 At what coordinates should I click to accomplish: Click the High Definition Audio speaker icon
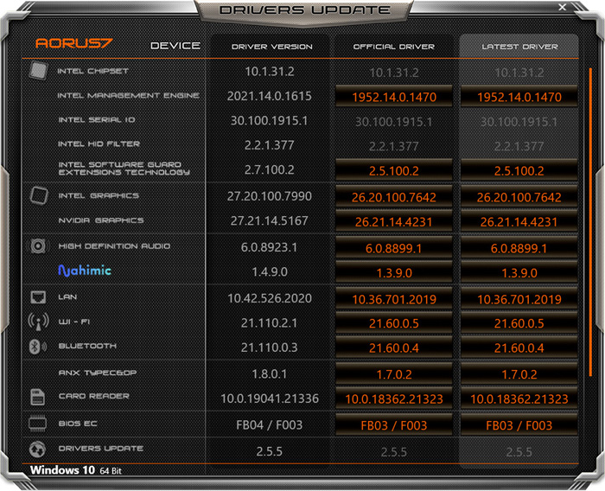(x=38, y=245)
